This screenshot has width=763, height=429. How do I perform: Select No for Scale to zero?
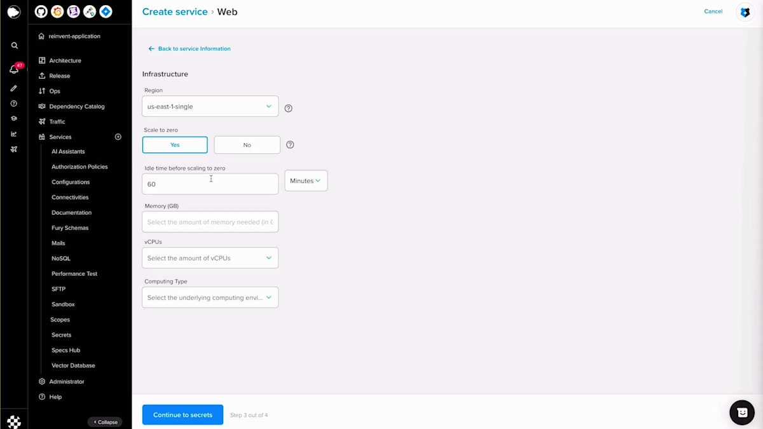[x=247, y=145]
